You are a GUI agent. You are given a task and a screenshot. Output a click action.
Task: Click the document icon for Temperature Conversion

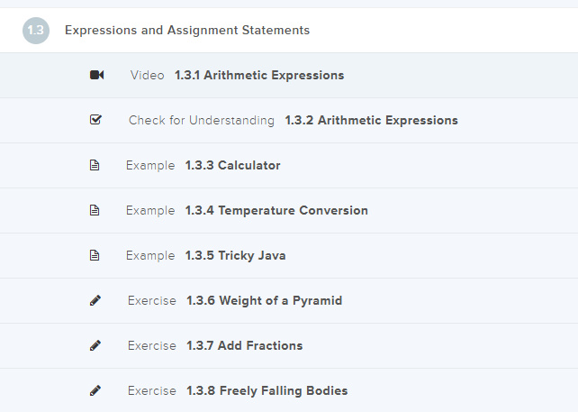95,210
